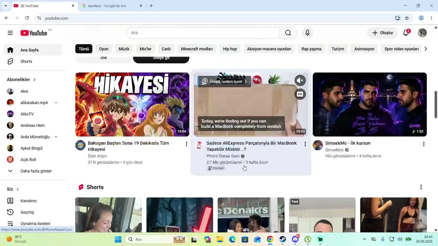The image size is (438, 246).
Task: Unmute the preview video
Action: click(x=300, y=81)
